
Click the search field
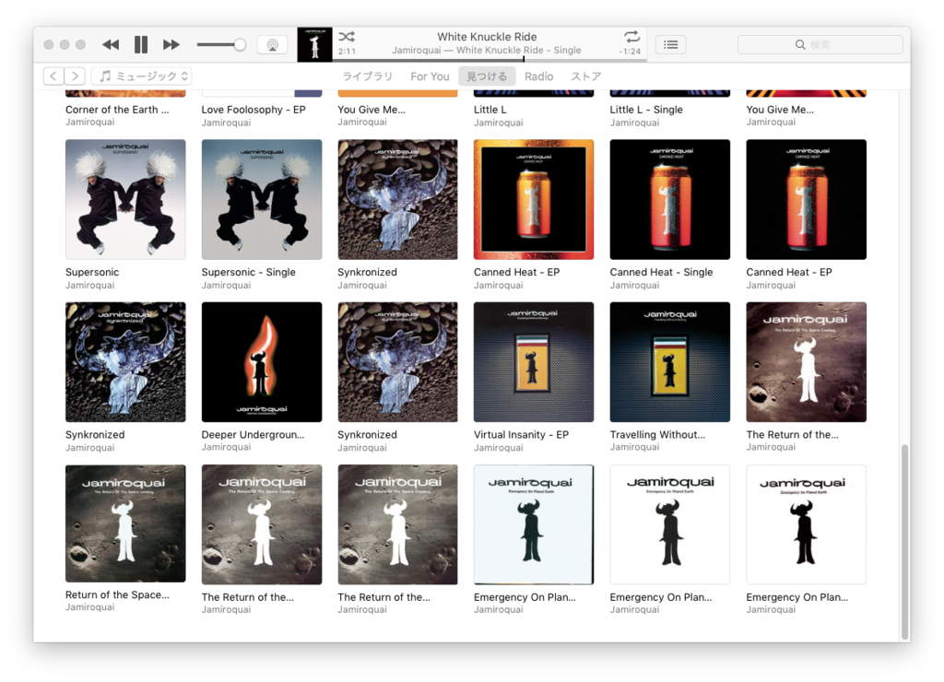(x=820, y=44)
